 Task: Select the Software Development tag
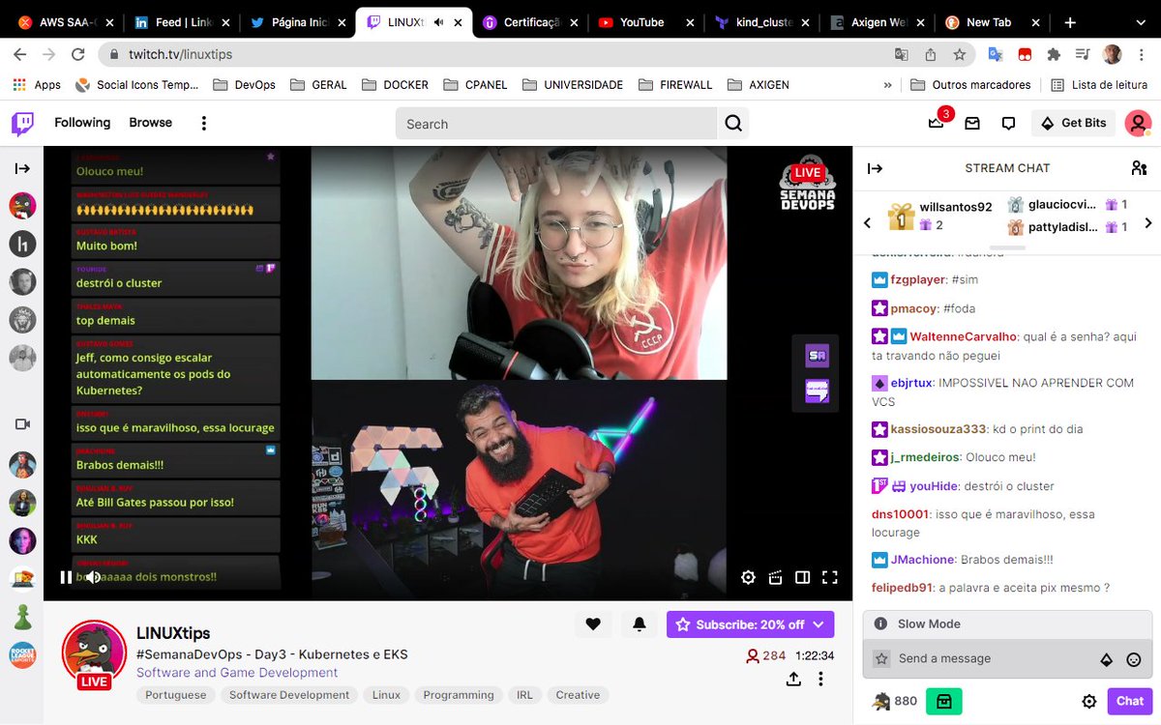point(289,695)
